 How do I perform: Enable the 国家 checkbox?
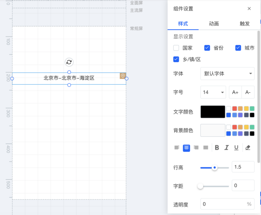176,48
